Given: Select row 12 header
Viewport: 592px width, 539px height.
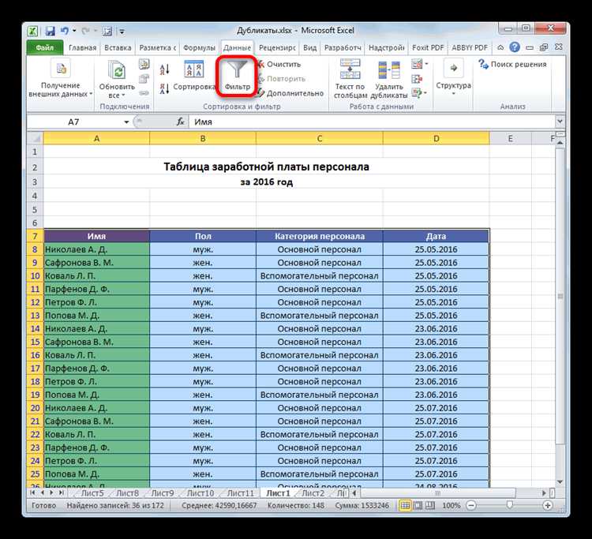Looking at the screenshot, I should click(x=35, y=302).
